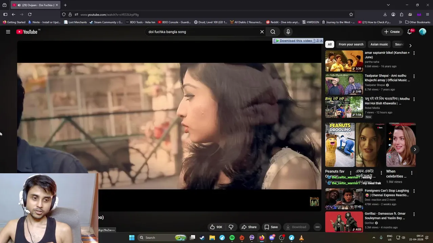Go to the YouTube home logo
This screenshot has height=243, width=433.
(x=27, y=32)
